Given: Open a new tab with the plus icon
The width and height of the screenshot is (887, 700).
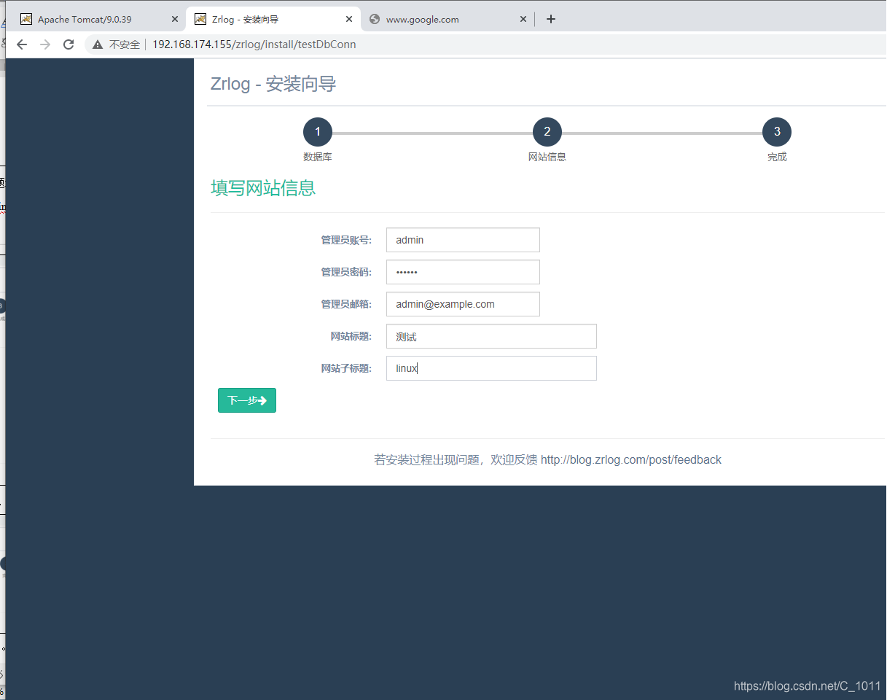Looking at the screenshot, I should click(551, 19).
